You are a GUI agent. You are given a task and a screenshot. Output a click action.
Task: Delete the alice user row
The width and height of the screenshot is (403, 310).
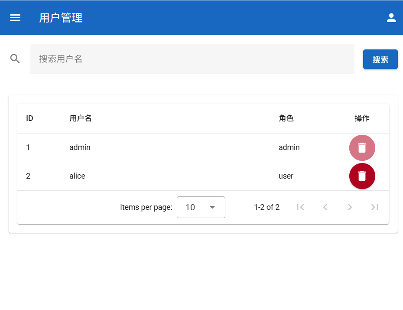click(x=362, y=176)
